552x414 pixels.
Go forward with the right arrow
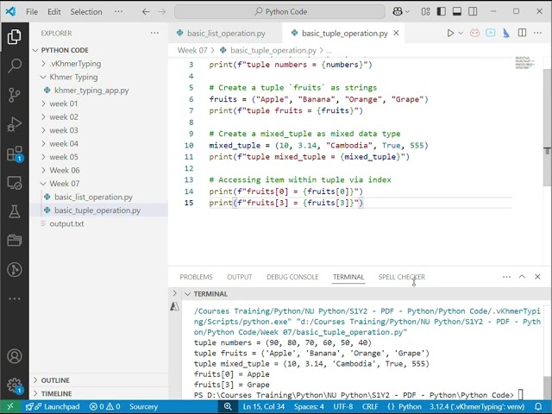(x=161, y=11)
